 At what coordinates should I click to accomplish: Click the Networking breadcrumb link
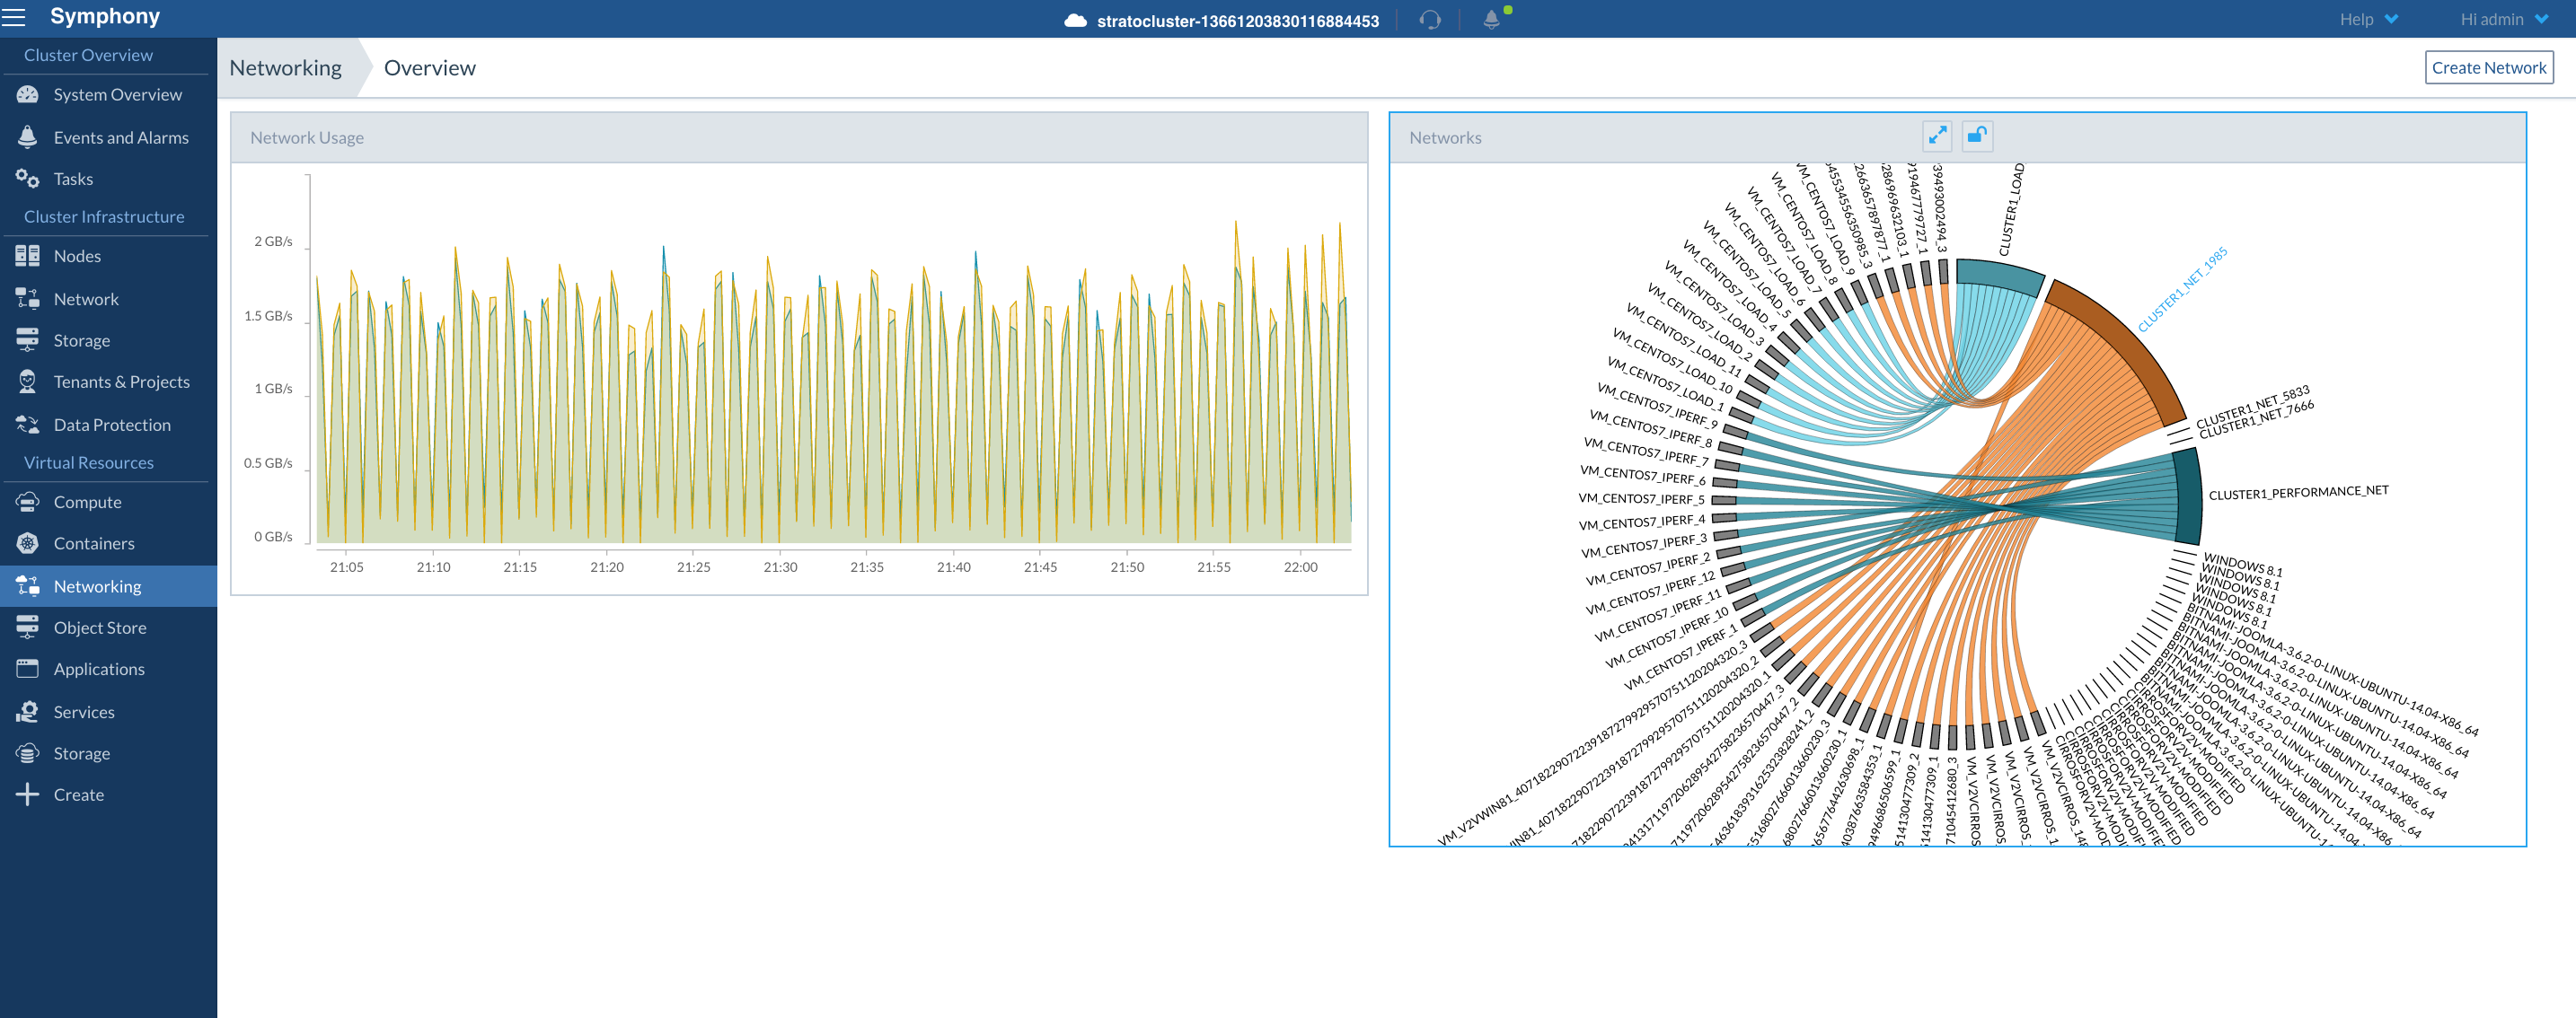click(x=285, y=68)
